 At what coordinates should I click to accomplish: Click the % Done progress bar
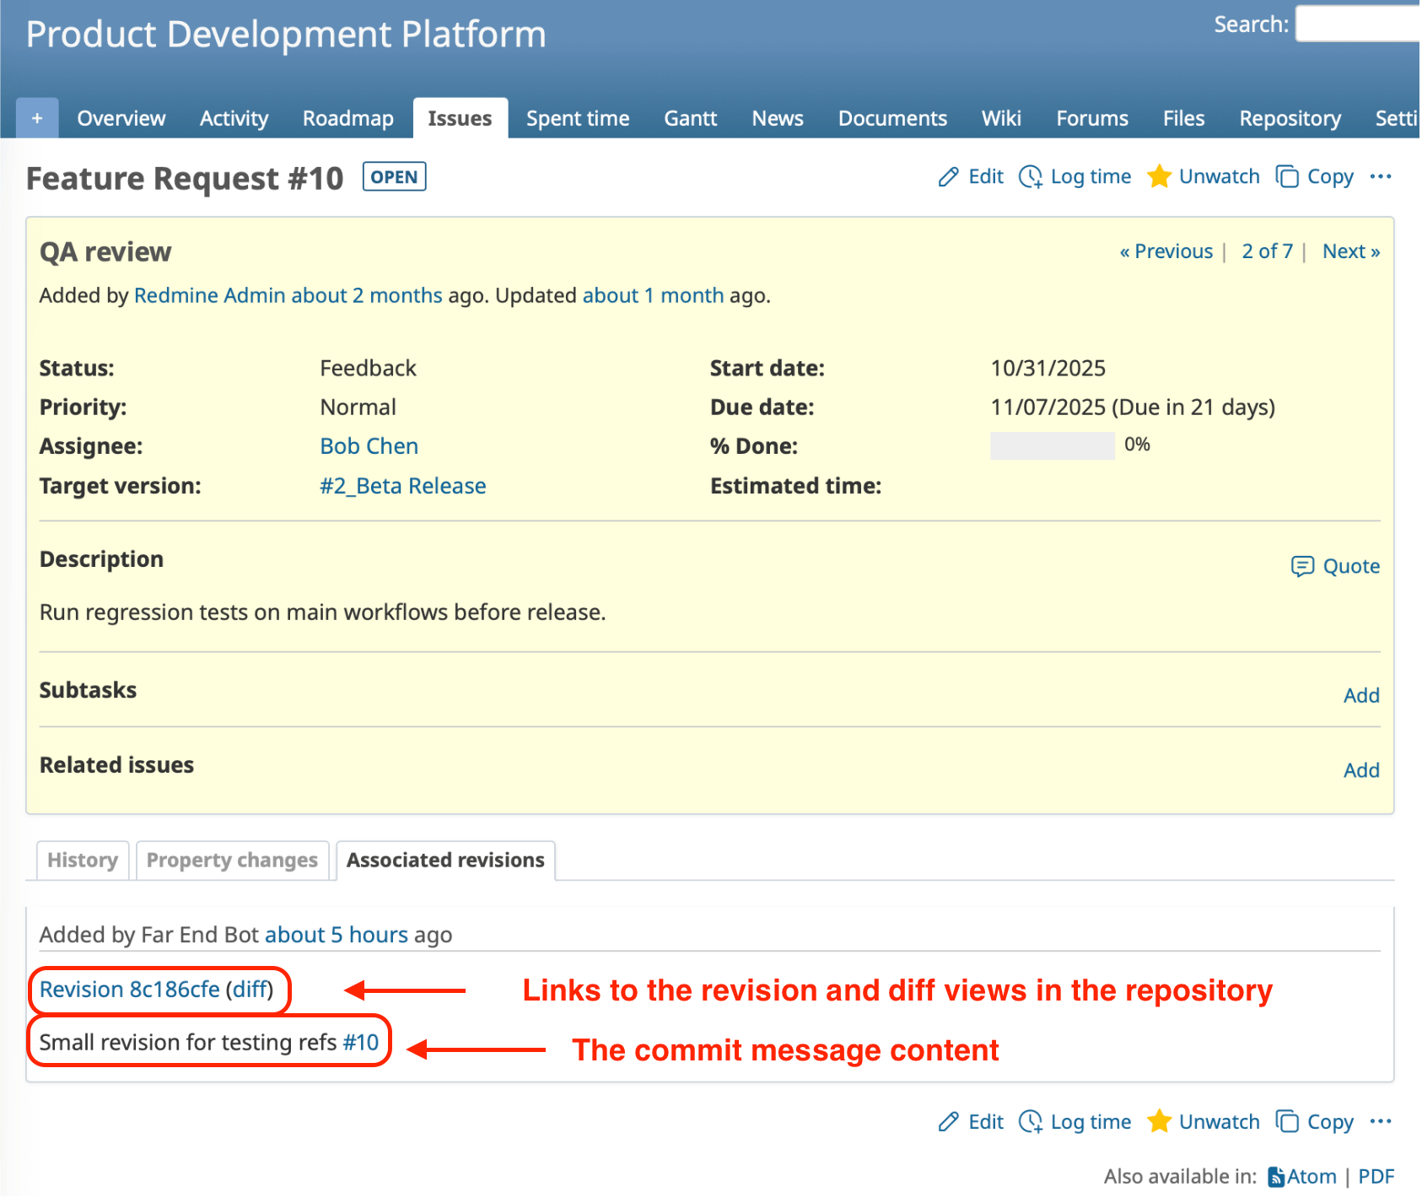click(1051, 445)
